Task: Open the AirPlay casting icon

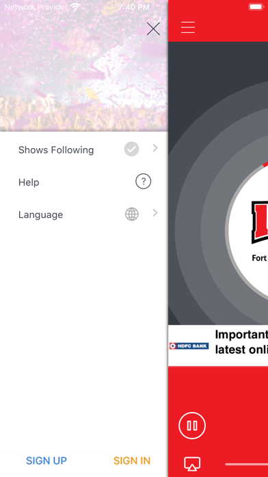Action: pos(192,464)
